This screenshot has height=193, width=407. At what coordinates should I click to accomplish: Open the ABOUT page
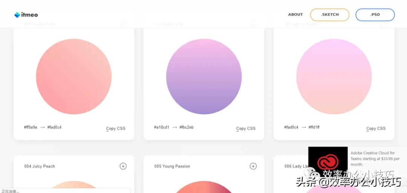click(295, 15)
